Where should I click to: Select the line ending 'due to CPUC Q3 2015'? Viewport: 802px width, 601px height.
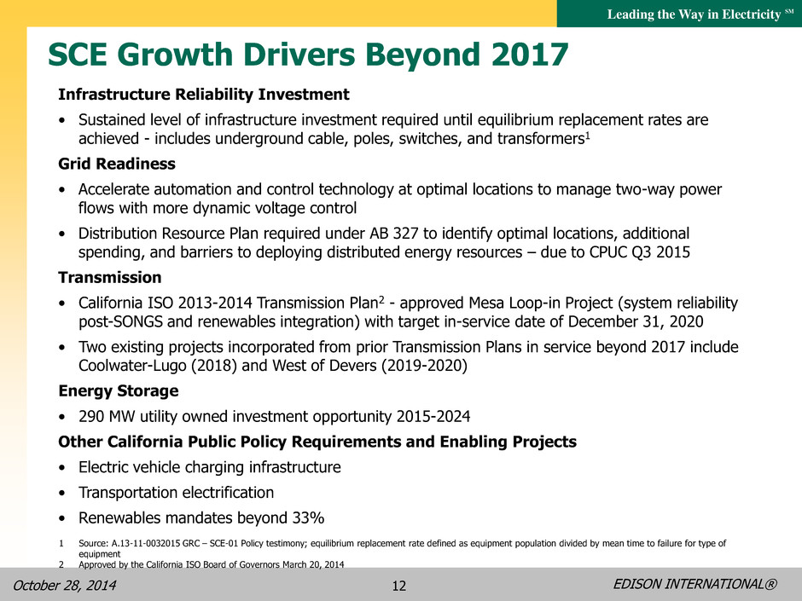(x=384, y=252)
